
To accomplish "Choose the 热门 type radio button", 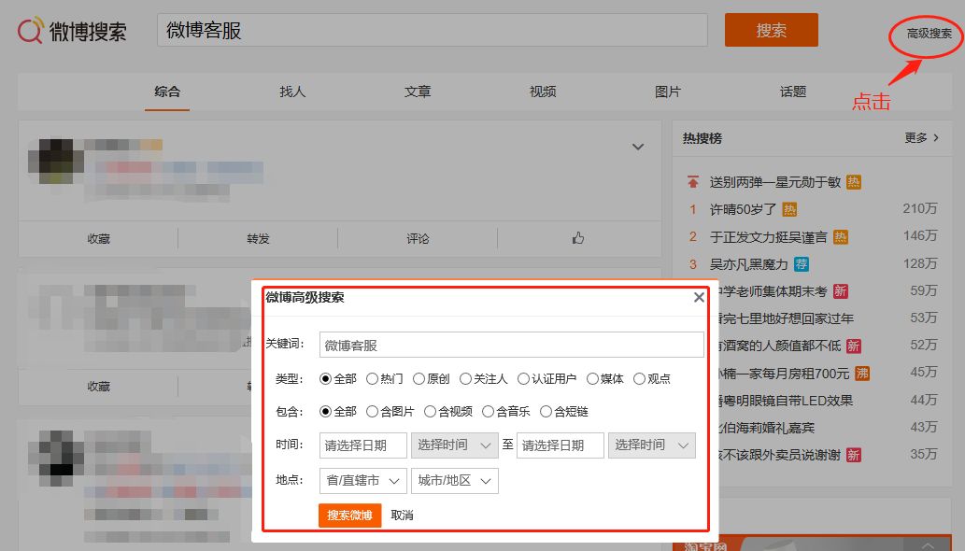I will (x=373, y=379).
